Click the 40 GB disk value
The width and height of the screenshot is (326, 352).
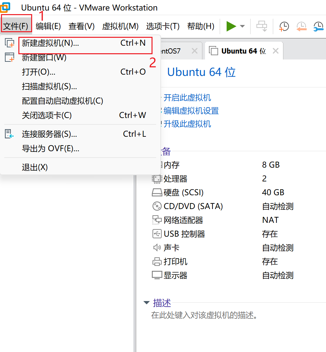(x=273, y=192)
